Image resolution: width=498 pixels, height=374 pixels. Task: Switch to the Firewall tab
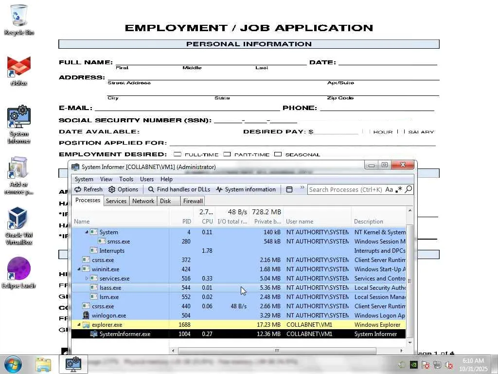point(193,201)
